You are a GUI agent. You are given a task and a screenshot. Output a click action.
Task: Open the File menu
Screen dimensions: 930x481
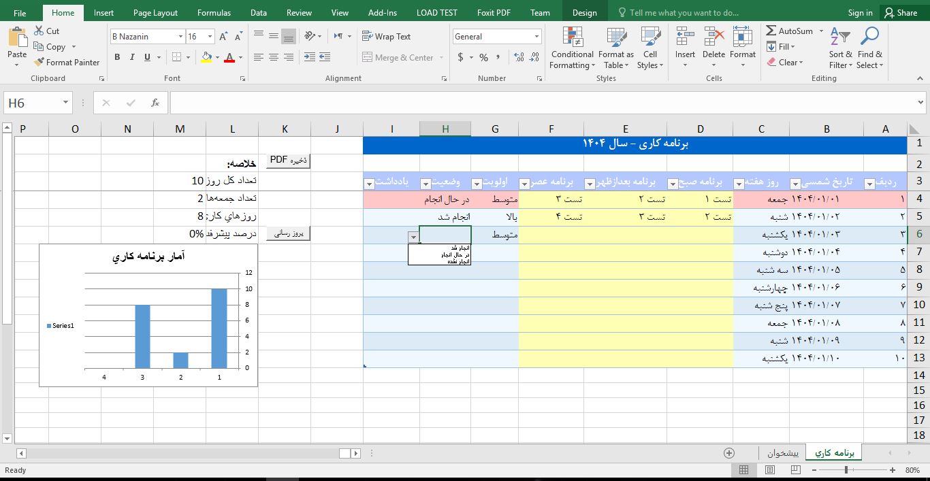point(20,12)
